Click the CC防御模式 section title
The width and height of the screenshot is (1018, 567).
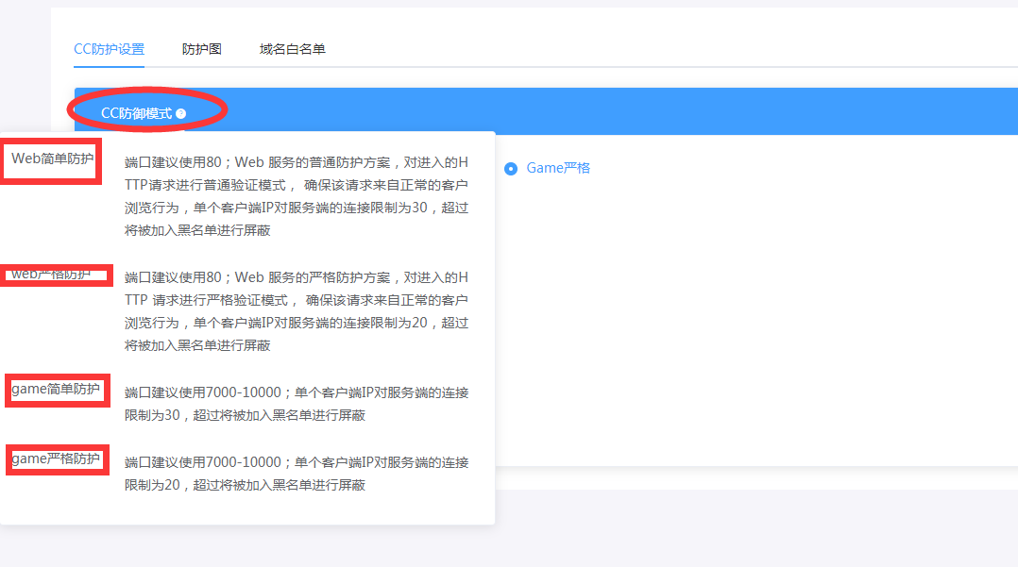tap(137, 113)
